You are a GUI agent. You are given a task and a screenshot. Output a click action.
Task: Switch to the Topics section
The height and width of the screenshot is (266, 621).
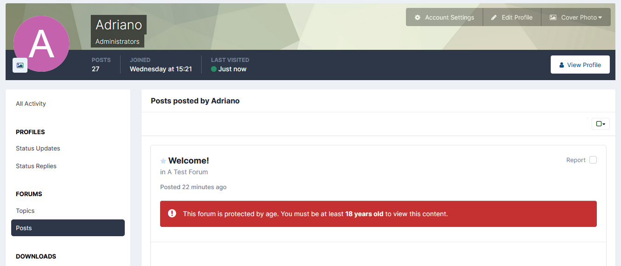click(x=25, y=211)
